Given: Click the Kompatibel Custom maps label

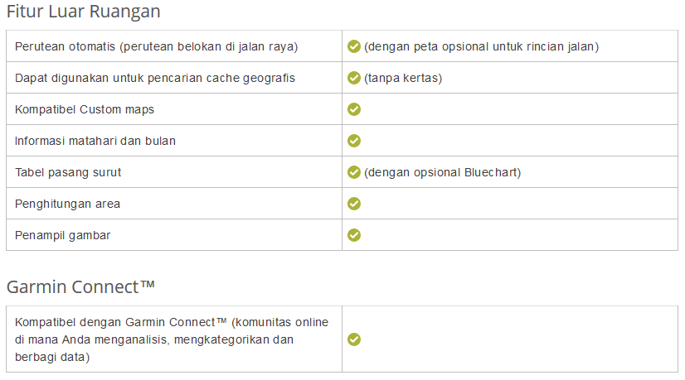Looking at the screenshot, I should (x=85, y=109).
